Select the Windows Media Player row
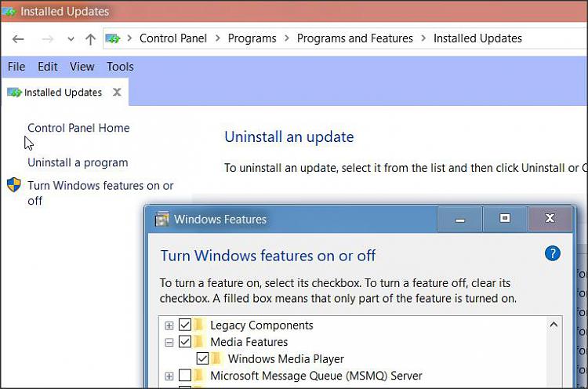Image resolution: width=588 pixels, height=389 pixels. [x=285, y=359]
